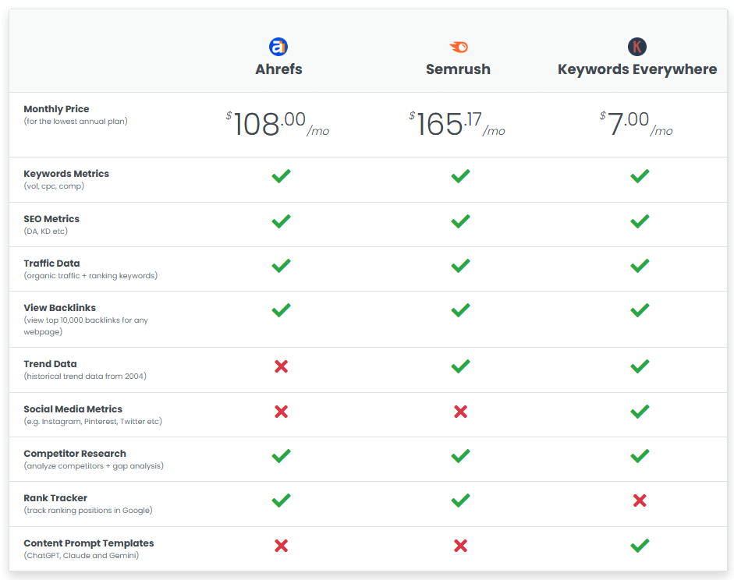
Task: Click the Keywords Everywhere $7.00/mo price
Action: click(x=636, y=124)
